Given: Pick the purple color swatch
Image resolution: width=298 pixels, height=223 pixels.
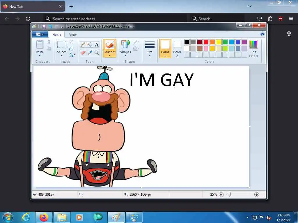Looking at the screenshot, I should [x=244, y=42].
